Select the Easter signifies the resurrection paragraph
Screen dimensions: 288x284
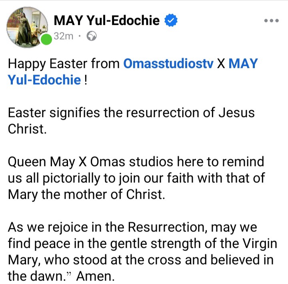pyautogui.click(x=131, y=121)
